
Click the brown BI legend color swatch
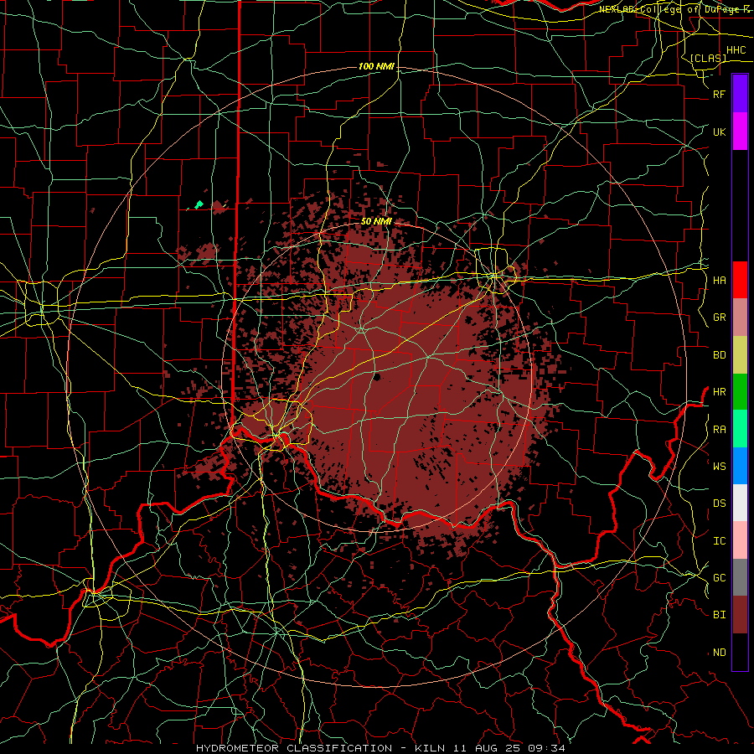coord(740,615)
